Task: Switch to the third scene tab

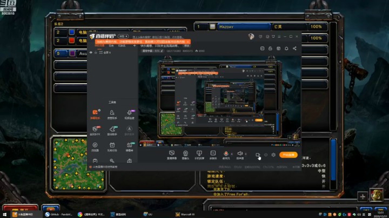Action: click(x=122, y=45)
